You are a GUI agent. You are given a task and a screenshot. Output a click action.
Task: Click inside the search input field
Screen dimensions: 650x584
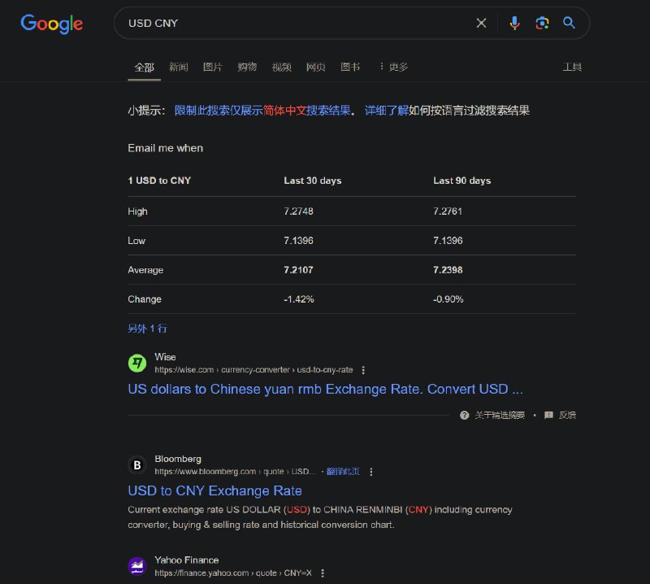(284, 23)
